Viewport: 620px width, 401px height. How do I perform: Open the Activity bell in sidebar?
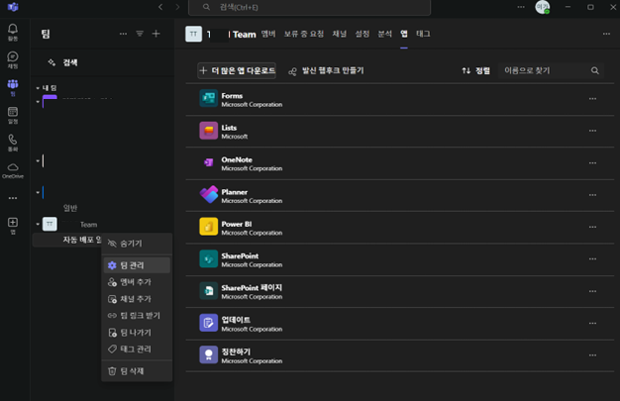[x=13, y=32]
